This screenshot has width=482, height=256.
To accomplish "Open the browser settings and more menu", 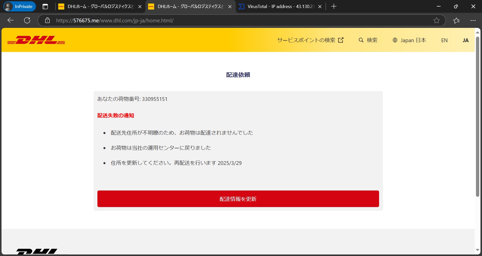I will (x=473, y=20).
